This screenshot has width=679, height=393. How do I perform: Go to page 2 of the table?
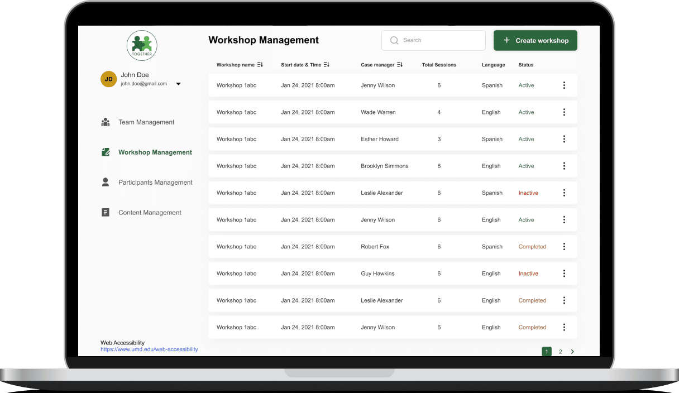click(x=560, y=352)
